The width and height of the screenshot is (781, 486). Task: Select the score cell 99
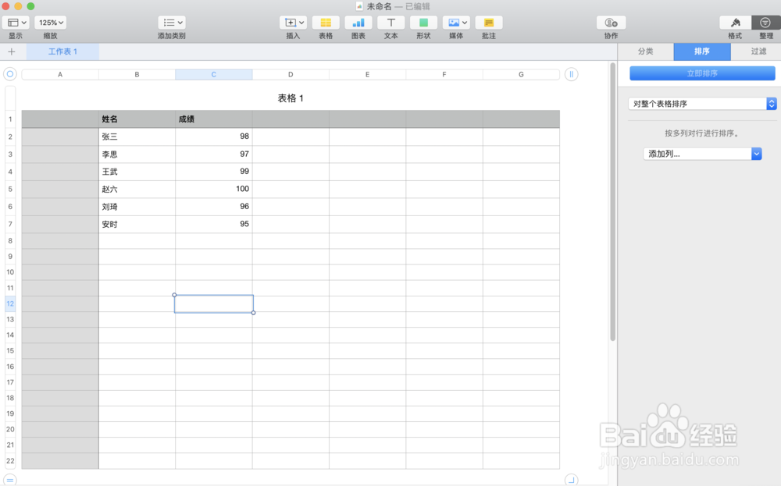tap(214, 172)
